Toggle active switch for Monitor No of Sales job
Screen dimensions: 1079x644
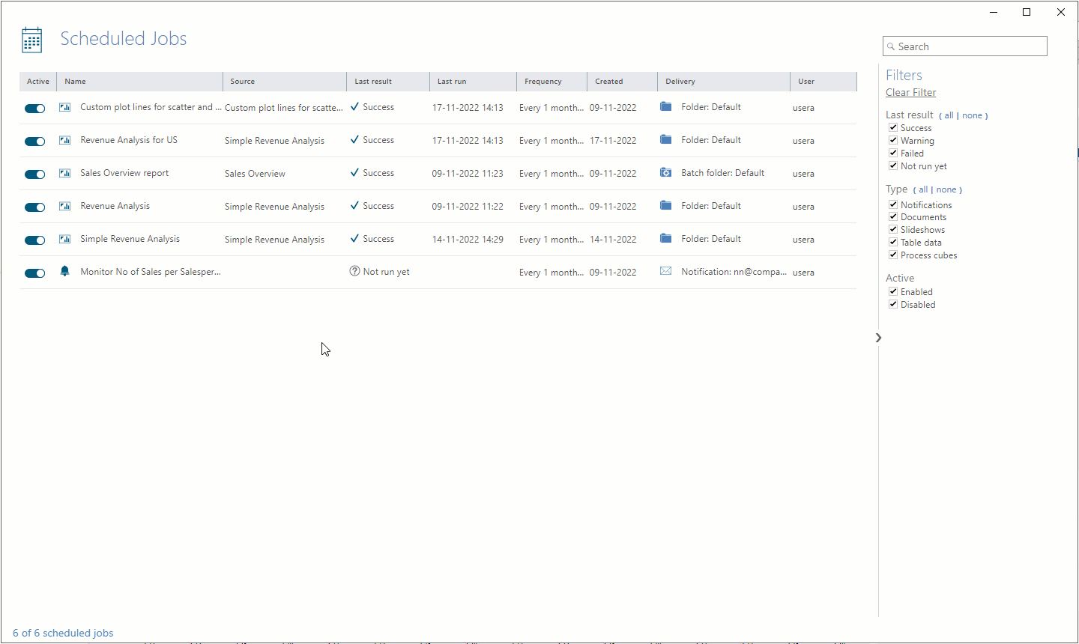(35, 273)
